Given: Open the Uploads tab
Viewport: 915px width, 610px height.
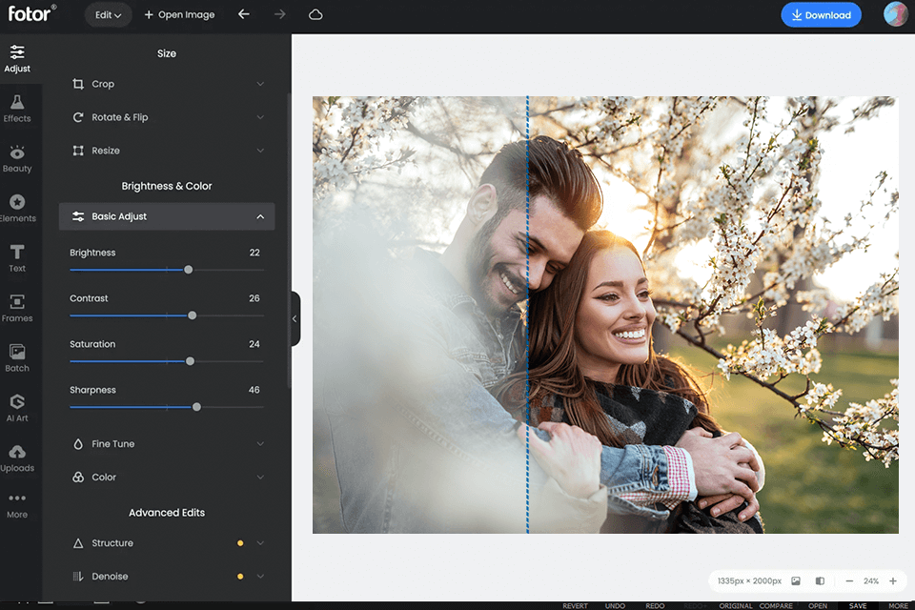Looking at the screenshot, I should [17, 457].
